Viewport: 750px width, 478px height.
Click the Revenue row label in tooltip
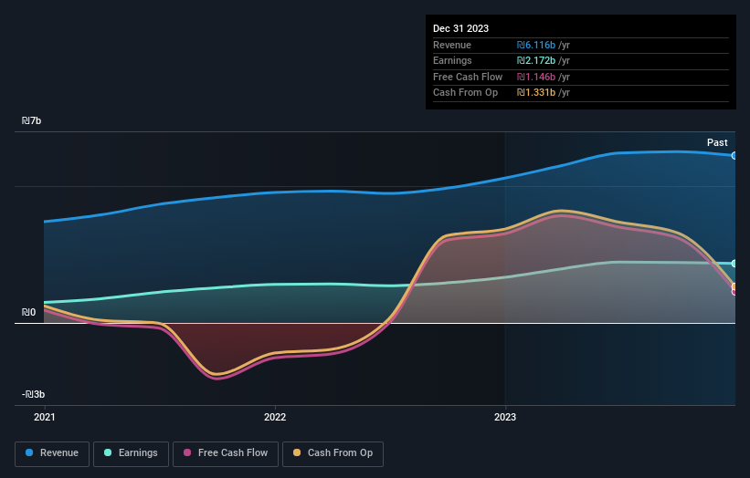tap(452, 45)
